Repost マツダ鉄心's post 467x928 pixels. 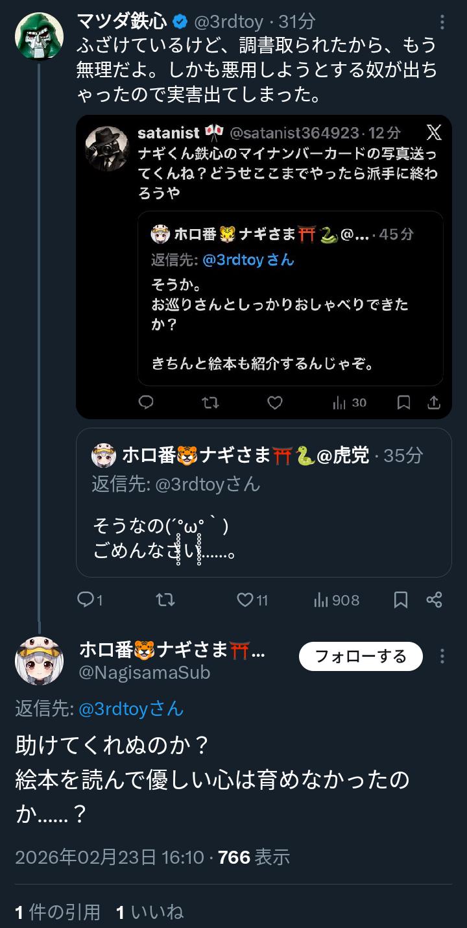(165, 600)
